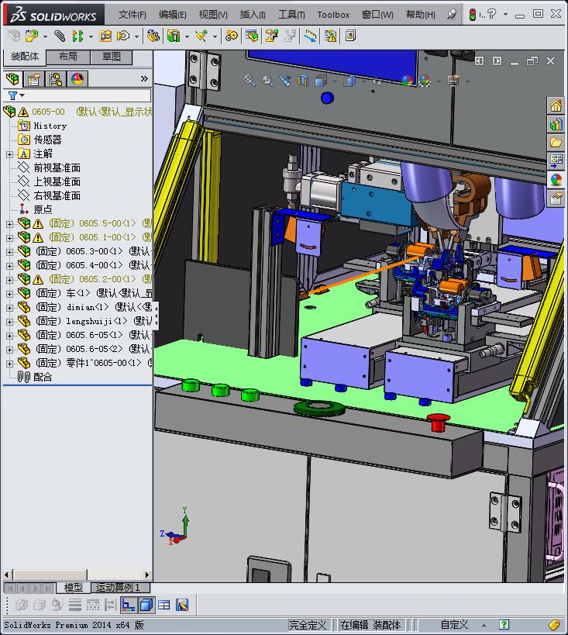Click the traffic light rebuild icon
This screenshot has width=568, height=635.
click(472, 15)
